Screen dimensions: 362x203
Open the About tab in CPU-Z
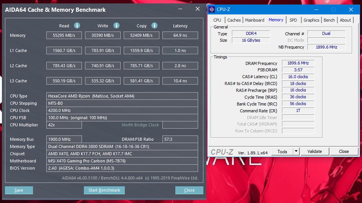point(345,20)
